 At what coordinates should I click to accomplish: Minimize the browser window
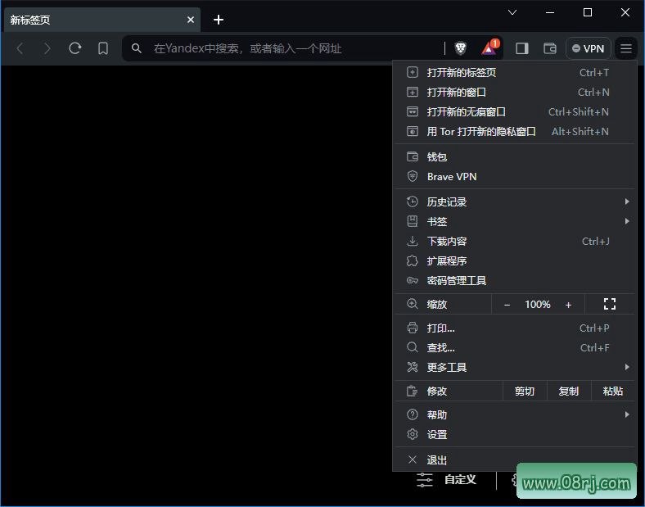550,12
